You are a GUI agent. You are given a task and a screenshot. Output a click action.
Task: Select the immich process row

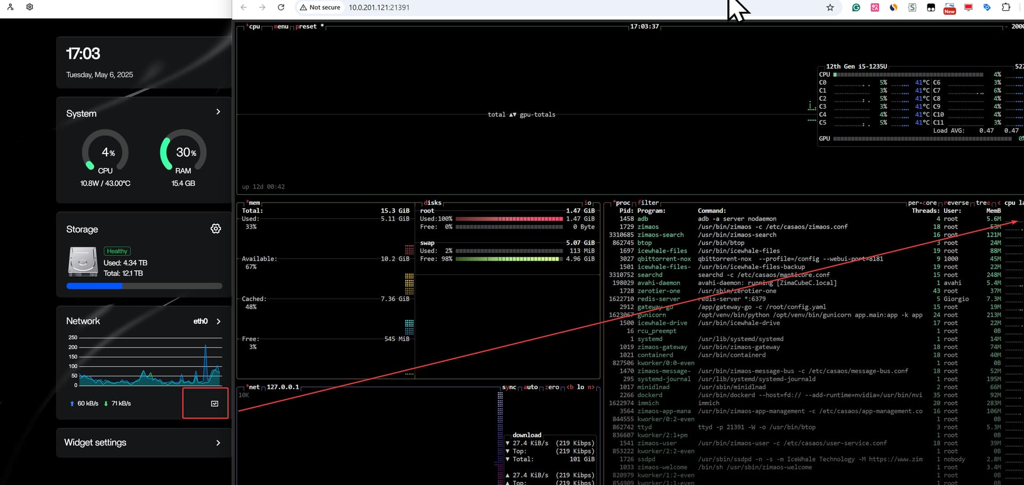[x=805, y=403]
